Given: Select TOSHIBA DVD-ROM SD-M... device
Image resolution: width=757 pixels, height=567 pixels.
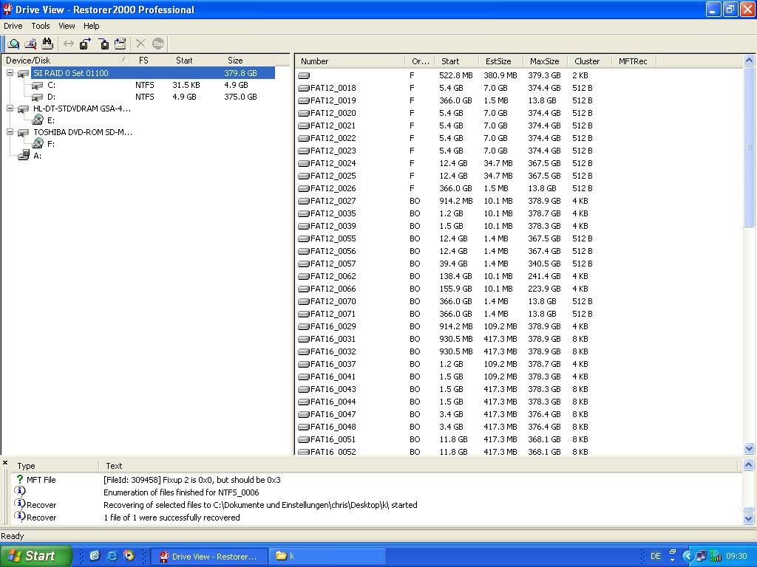Looking at the screenshot, I should [83, 132].
